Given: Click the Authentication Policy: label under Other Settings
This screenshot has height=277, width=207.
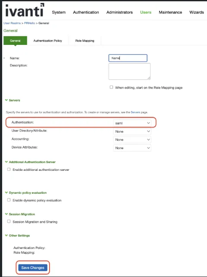Looking at the screenshot, I should [29, 248].
